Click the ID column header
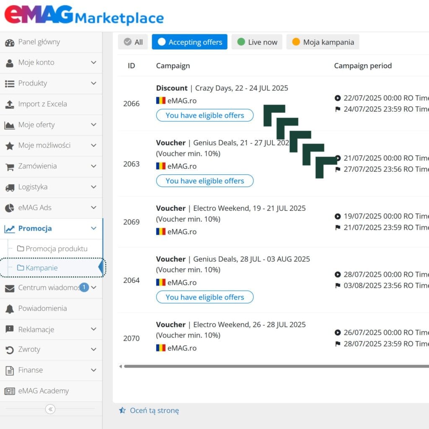429x429 pixels. [x=131, y=66]
